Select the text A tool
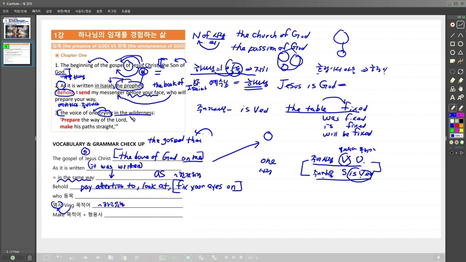 tap(453, 98)
